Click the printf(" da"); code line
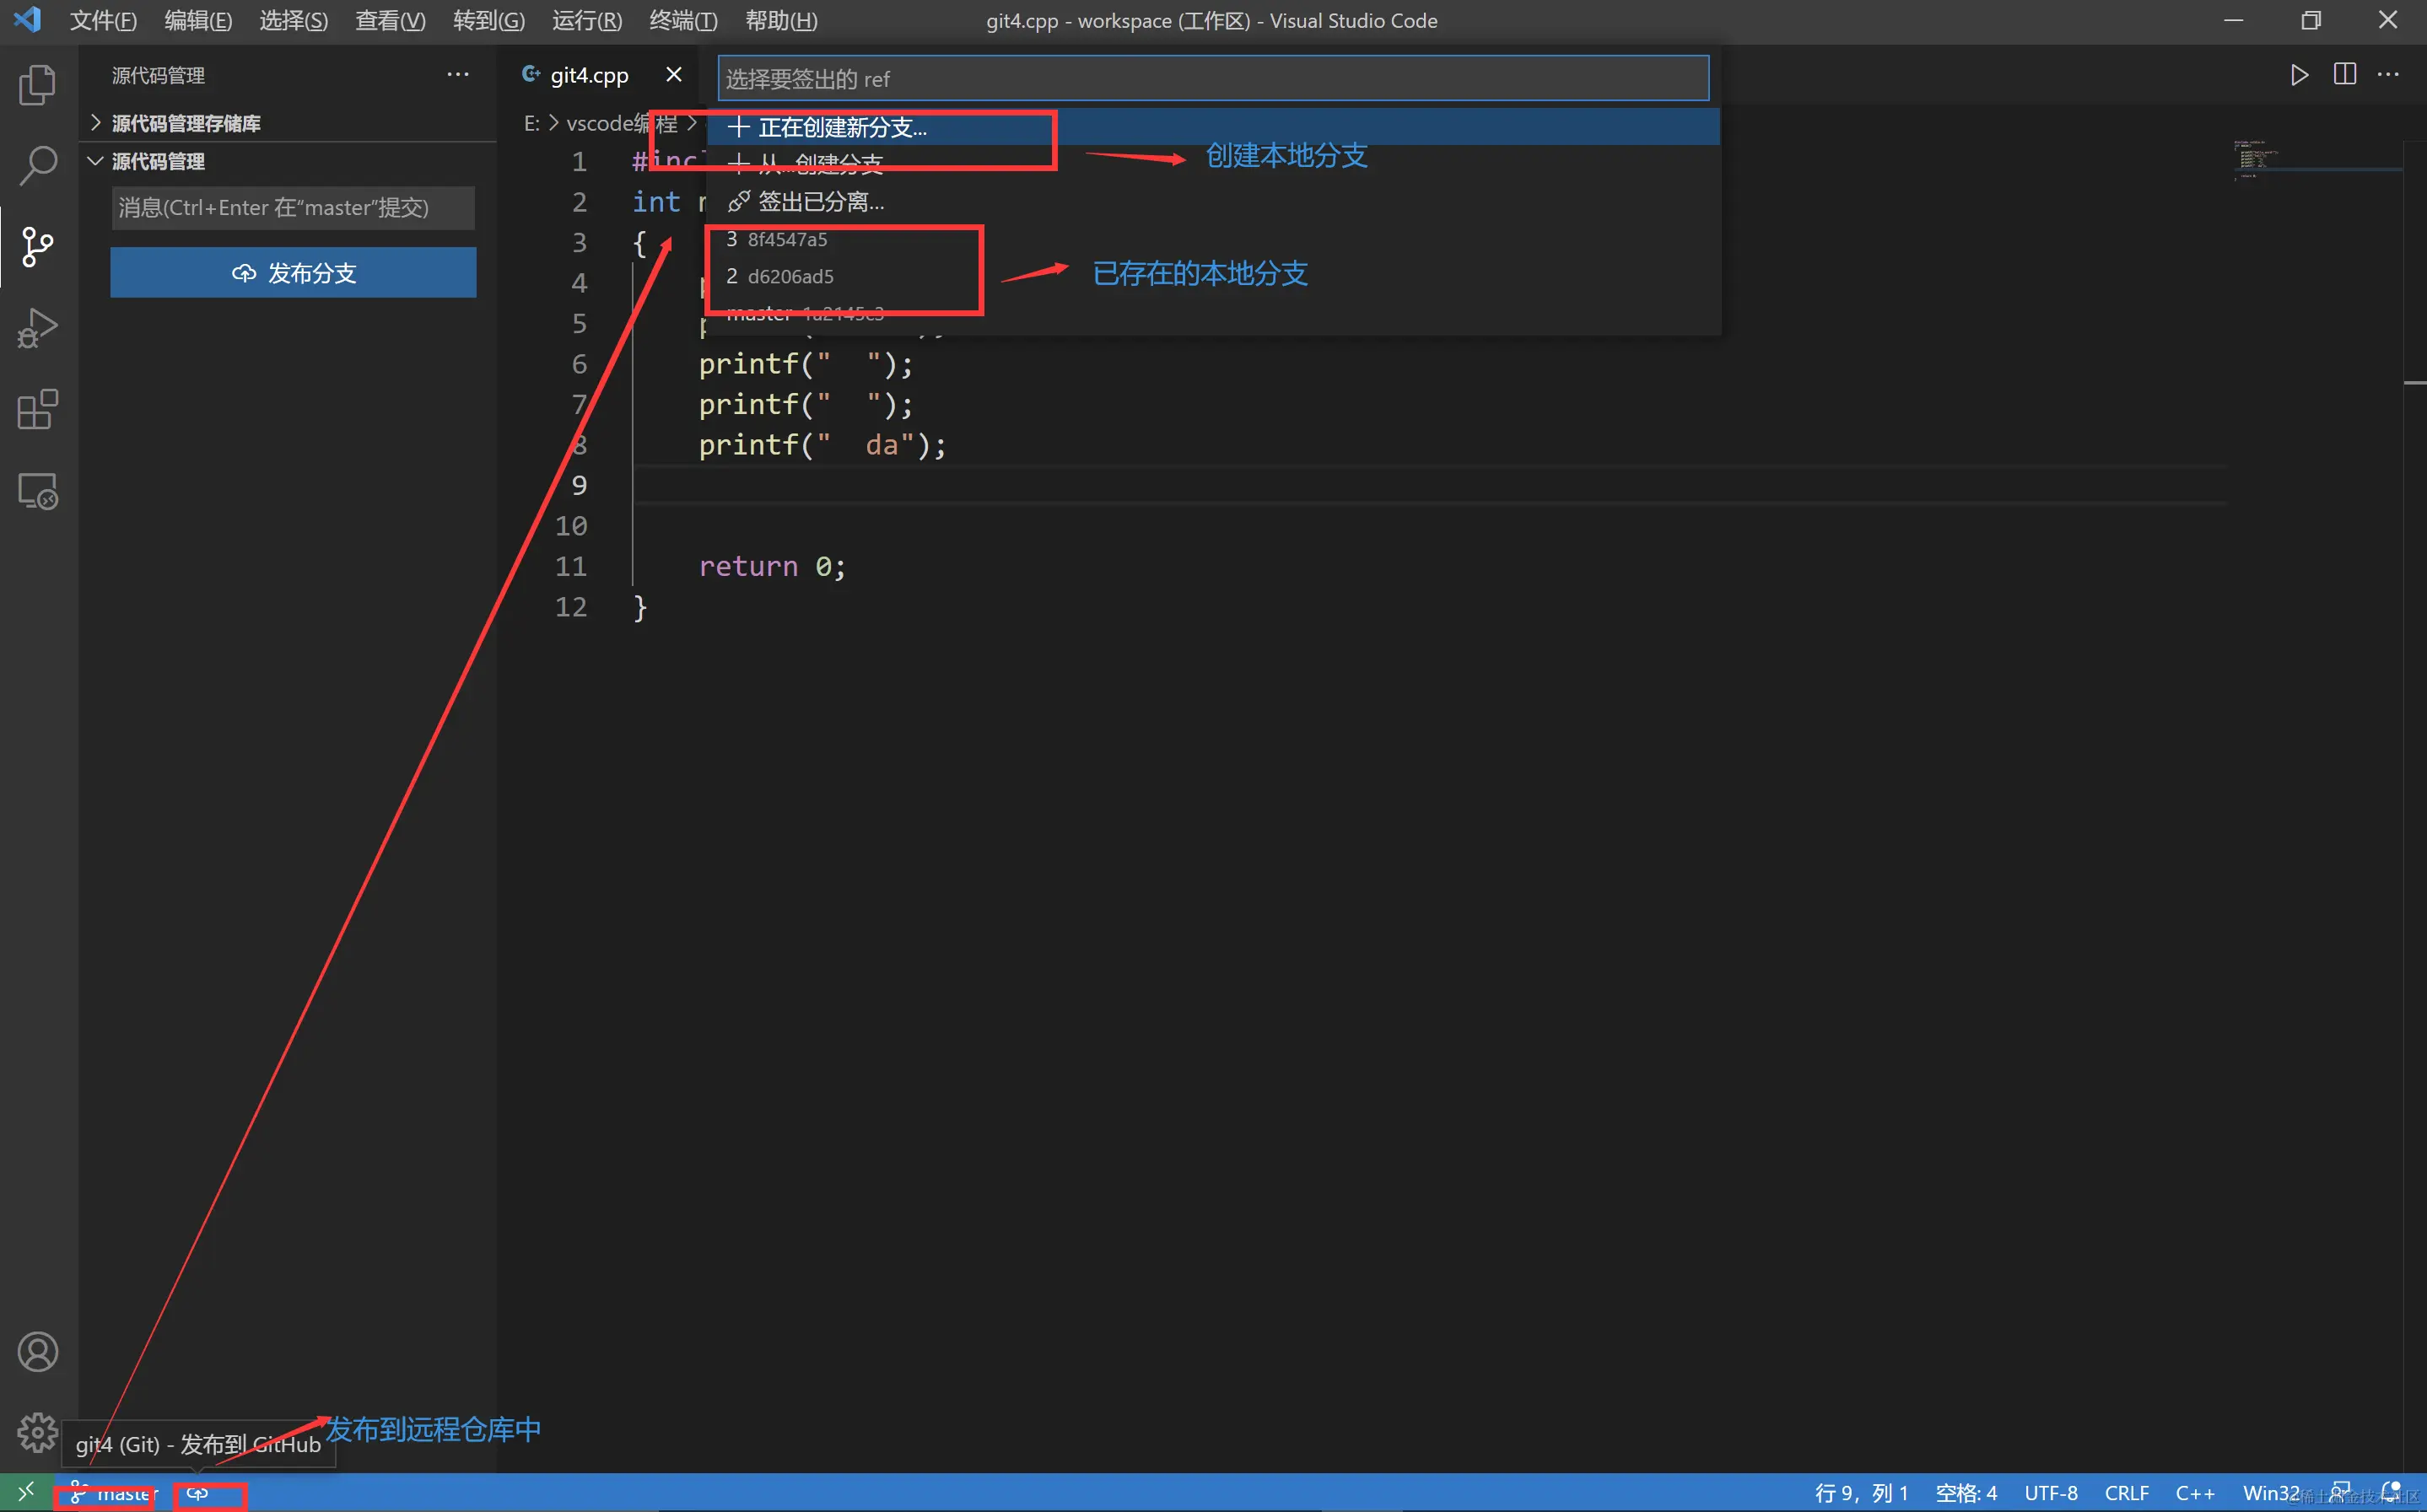 click(822, 445)
